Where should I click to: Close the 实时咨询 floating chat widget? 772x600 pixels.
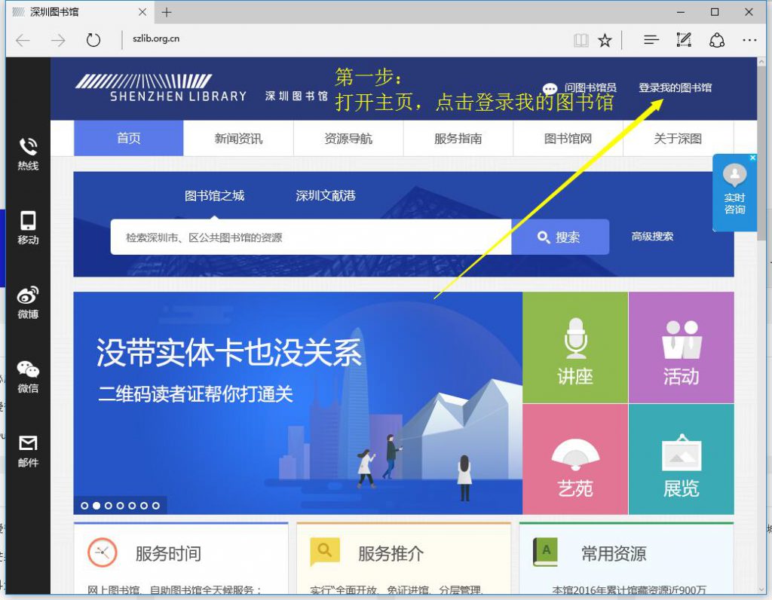(752, 158)
